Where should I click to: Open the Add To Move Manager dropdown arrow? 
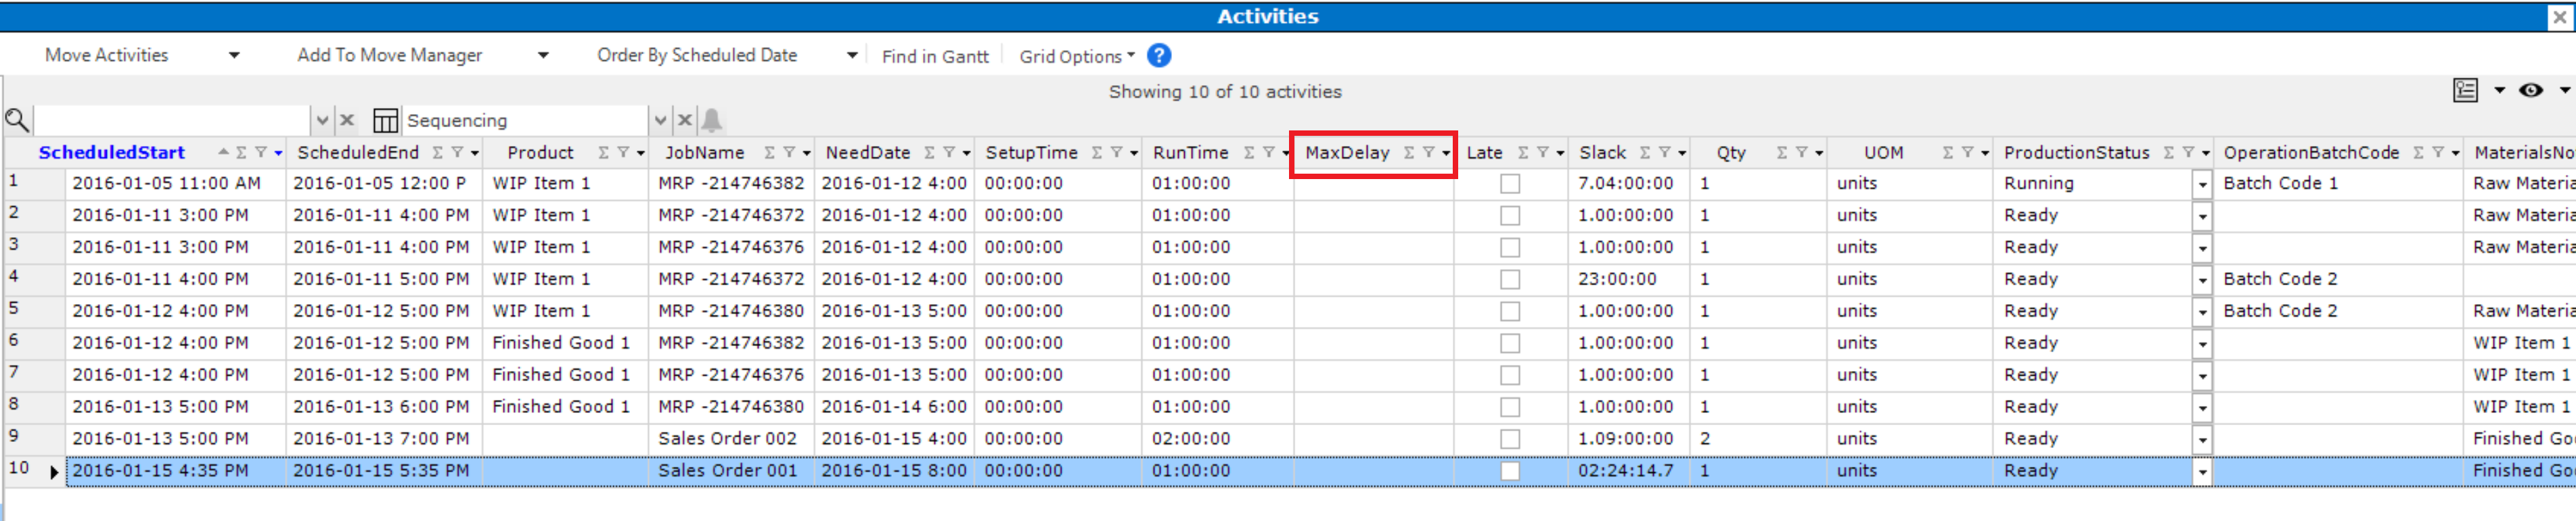tap(543, 56)
